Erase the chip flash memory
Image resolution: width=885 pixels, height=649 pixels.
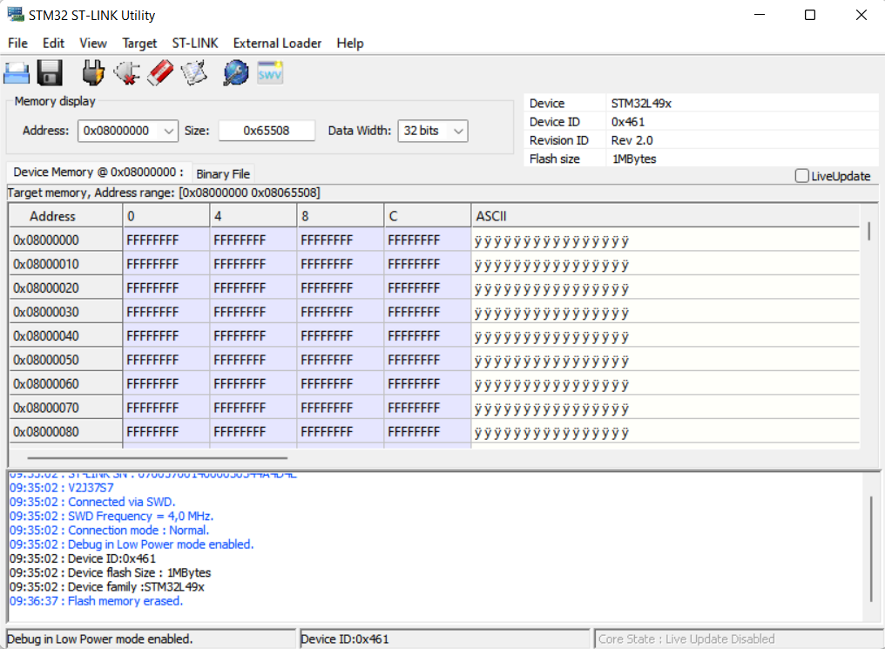click(x=160, y=72)
